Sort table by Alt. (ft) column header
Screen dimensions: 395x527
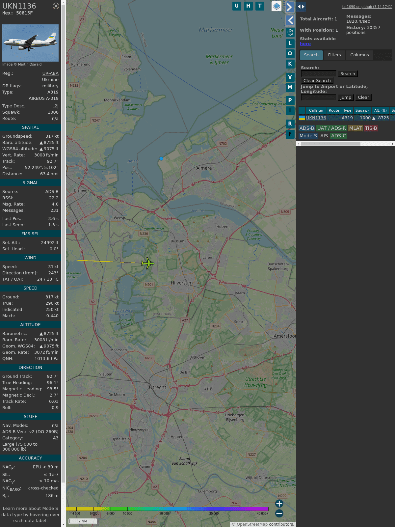381,111
